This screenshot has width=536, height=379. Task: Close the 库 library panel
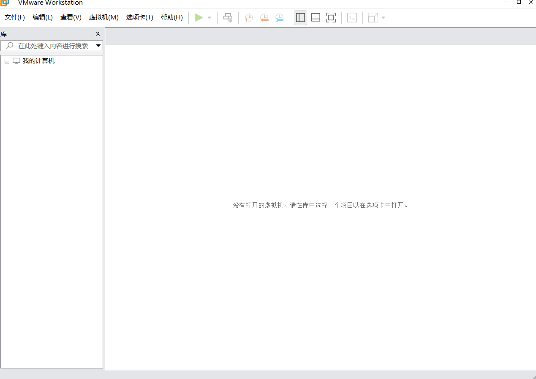click(98, 34)
